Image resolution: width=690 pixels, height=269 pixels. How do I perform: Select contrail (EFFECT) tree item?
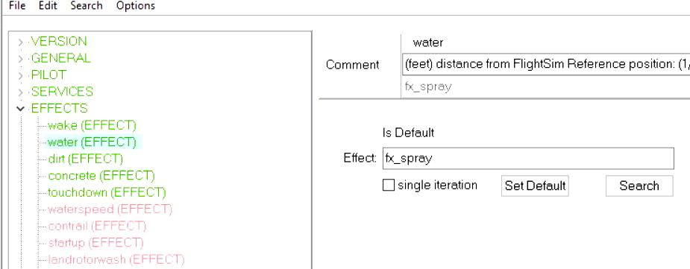click(x=97, y=226)
